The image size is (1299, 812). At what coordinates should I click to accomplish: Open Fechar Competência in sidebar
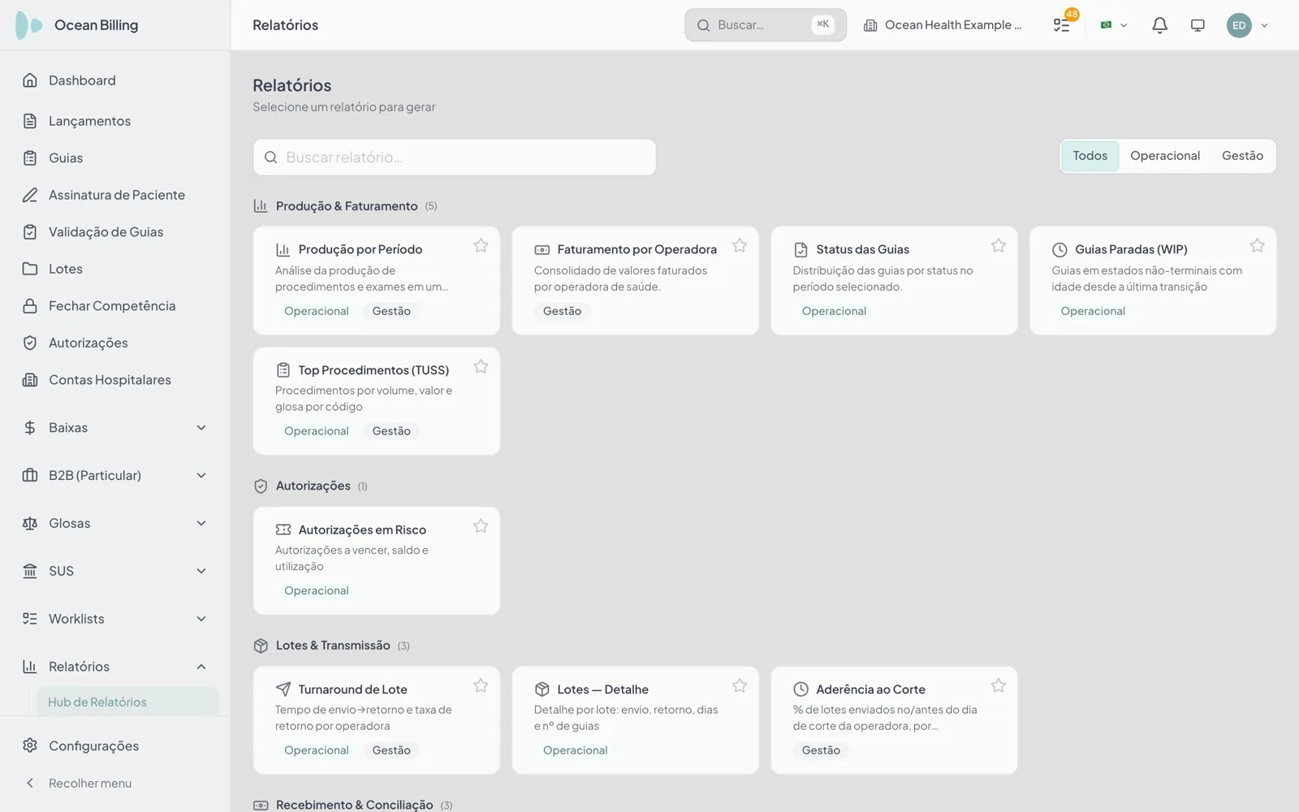coord(115,306)
